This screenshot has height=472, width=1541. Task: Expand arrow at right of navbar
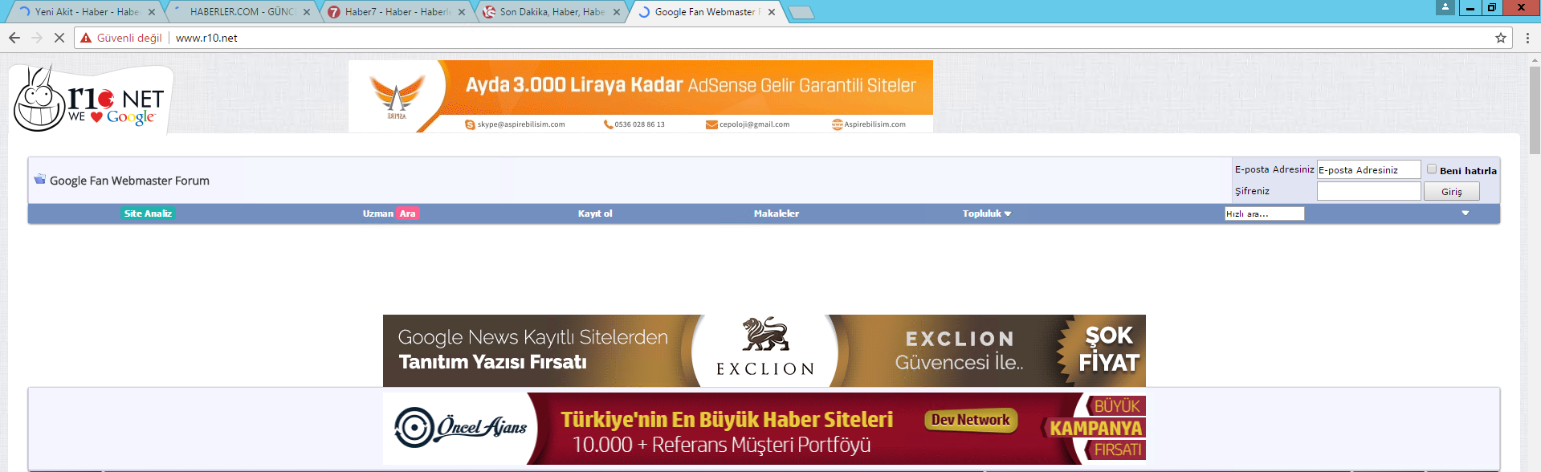1466,214
